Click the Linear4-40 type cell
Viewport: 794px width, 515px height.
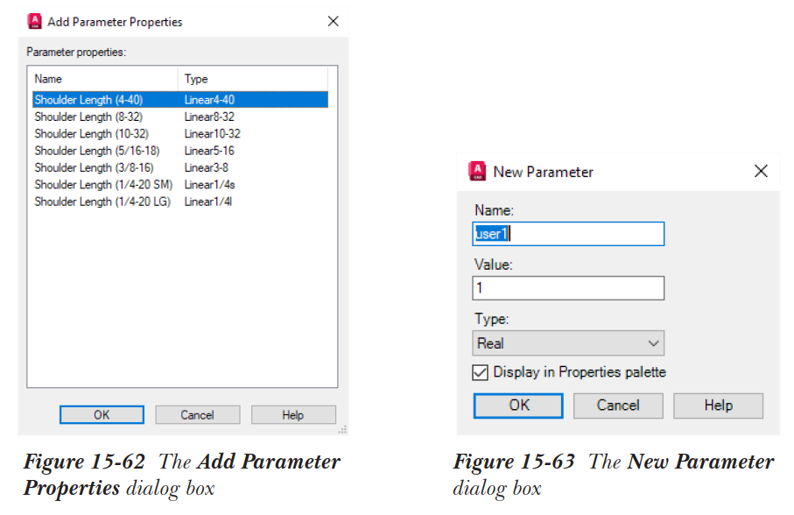(x=209, y=100)
